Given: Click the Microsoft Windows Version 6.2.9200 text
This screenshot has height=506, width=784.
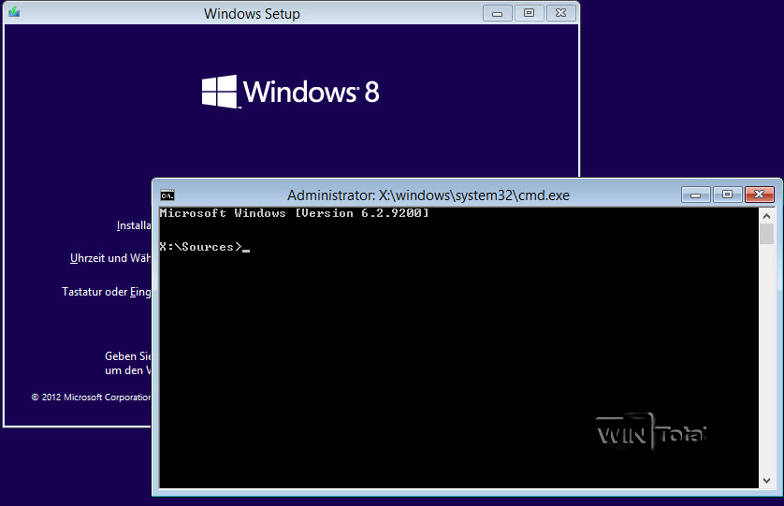Looking at the screenshot, I should point(294,213).
